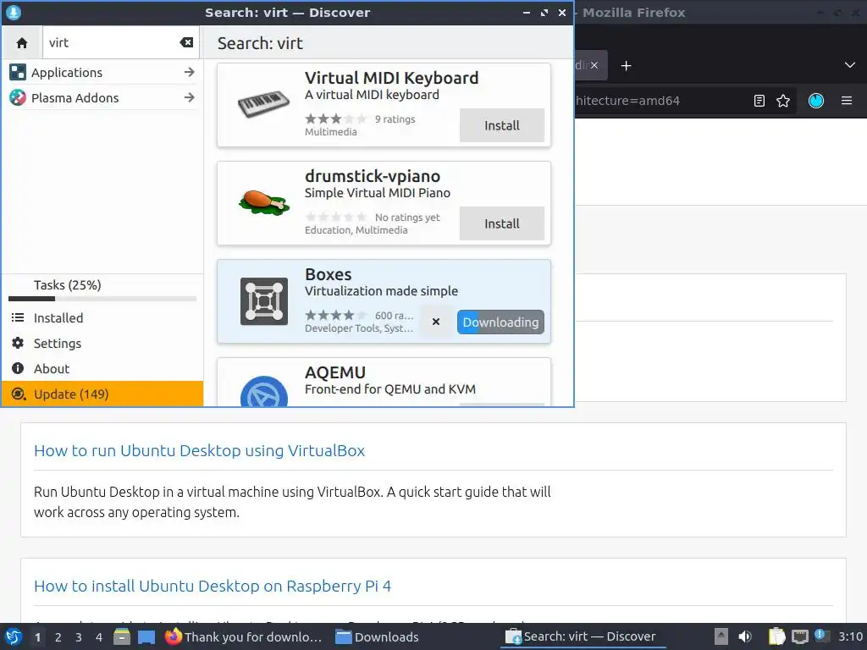
Task: Bookmark this page in Firefox
Action: pos(783,101)
